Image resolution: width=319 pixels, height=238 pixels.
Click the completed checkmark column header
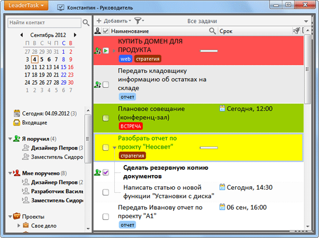point(106,31)
